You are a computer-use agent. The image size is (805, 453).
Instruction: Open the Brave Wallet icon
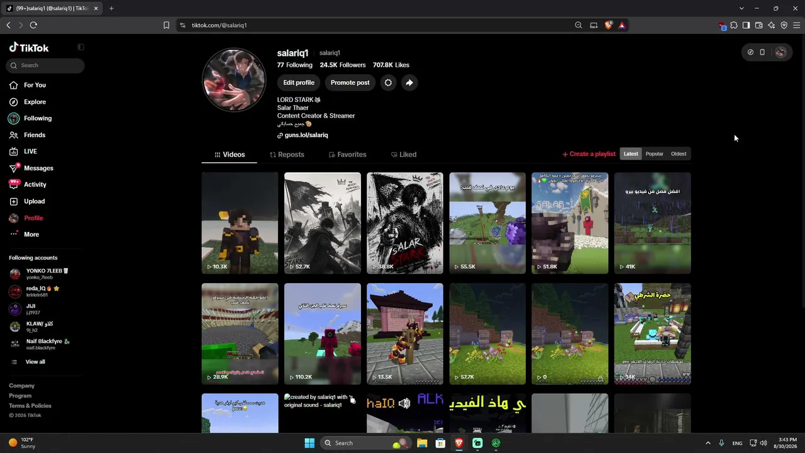(759, 25)
